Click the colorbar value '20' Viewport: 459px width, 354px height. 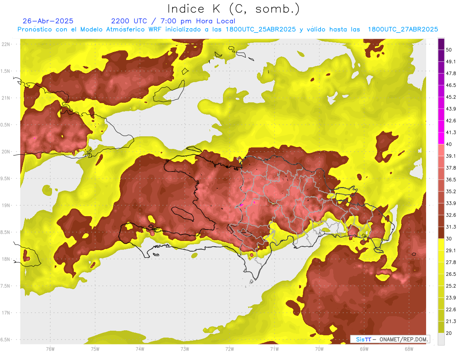tap(449, 333)
